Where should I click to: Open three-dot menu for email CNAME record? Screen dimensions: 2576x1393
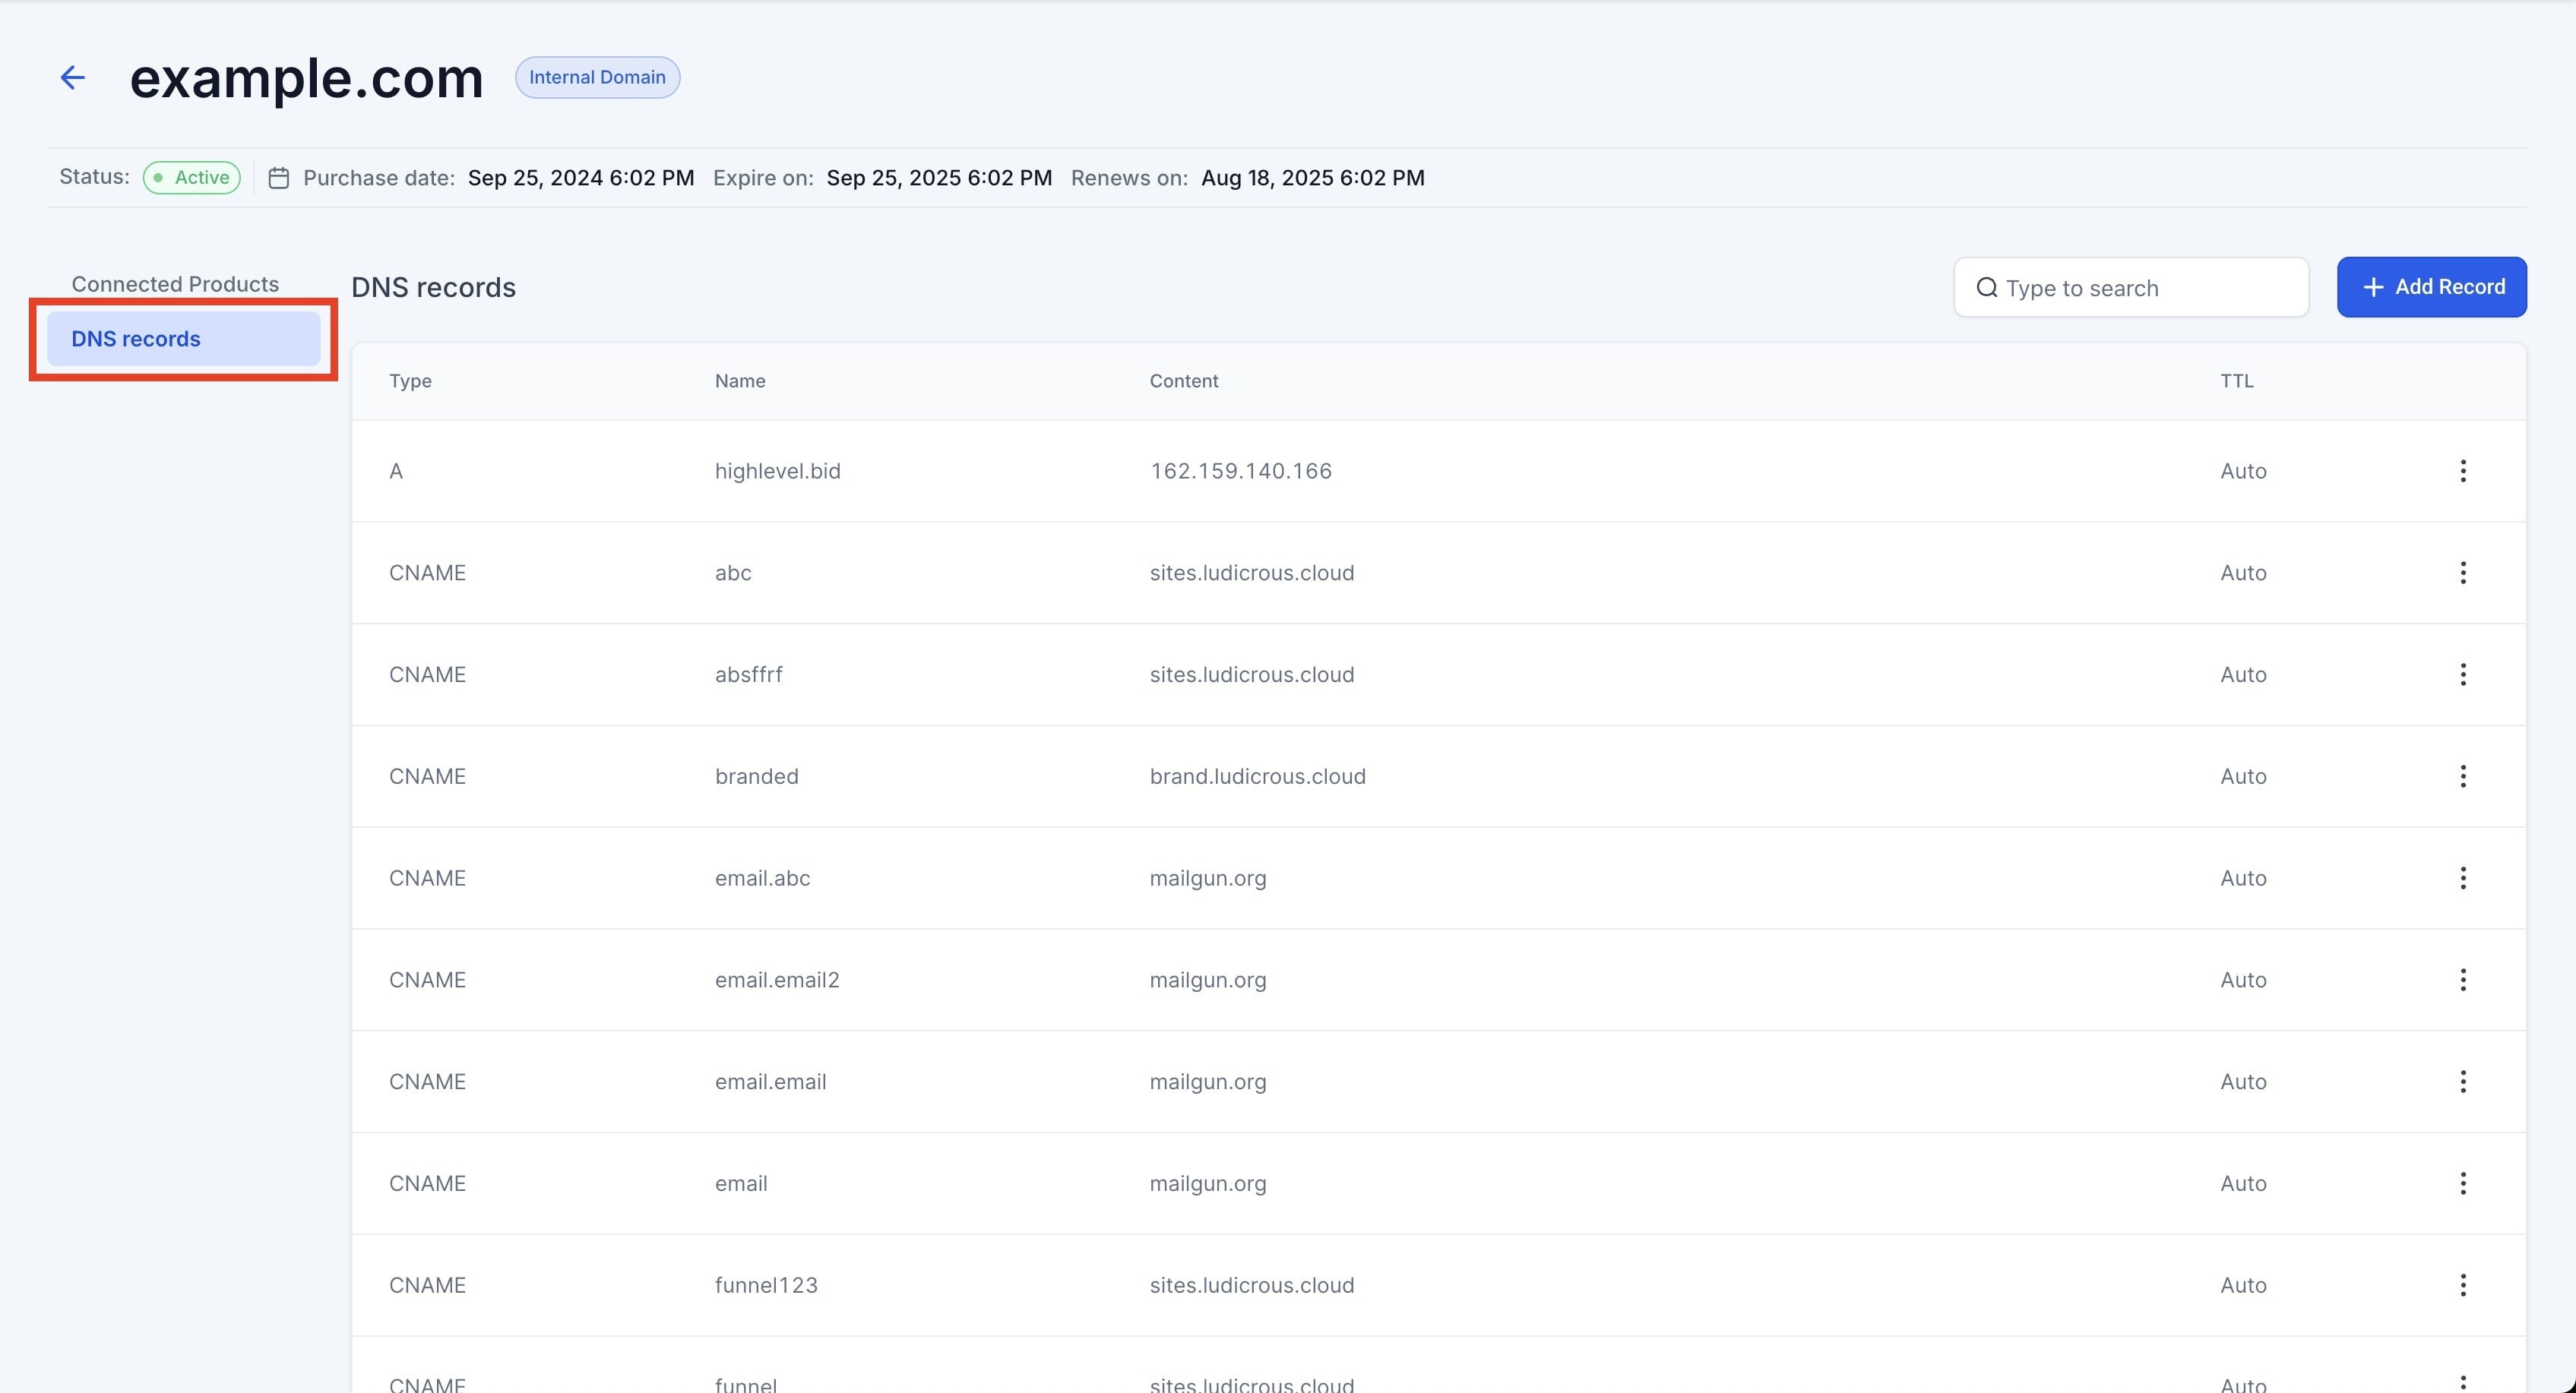tap(2462, 1184)
